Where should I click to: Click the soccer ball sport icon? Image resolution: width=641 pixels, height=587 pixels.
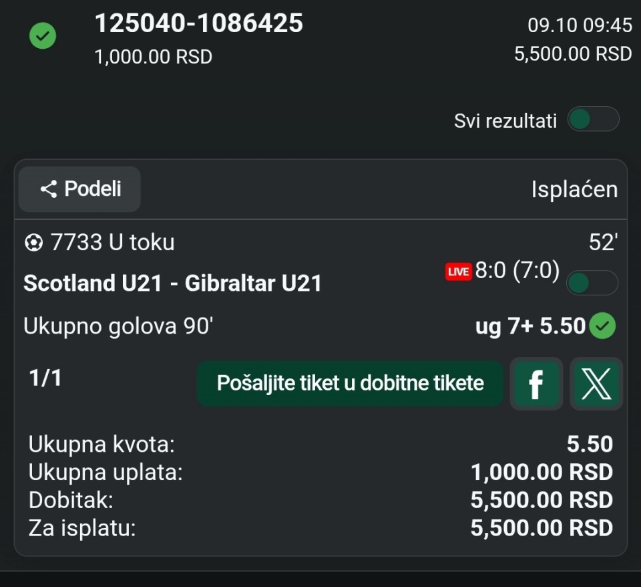[33, 243]
